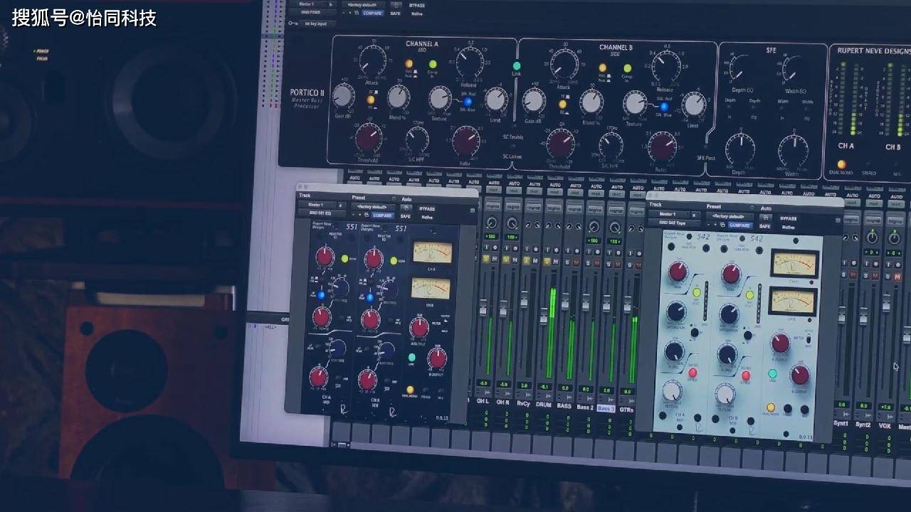Open the Master 1 track selector in RND 551
The image size is (911, 512).
[317, 205]
